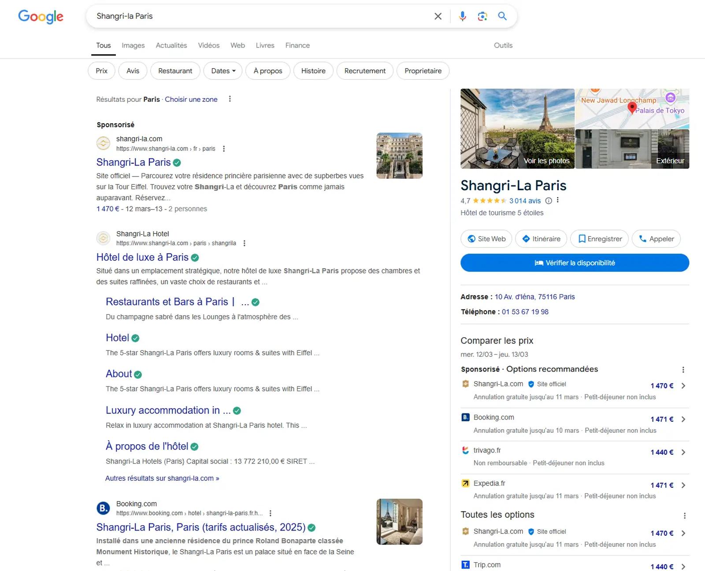Viewport: 705px width, 571px height.
Task: Apply the Restaurant filter chip
Action: [x=175, y=71]
